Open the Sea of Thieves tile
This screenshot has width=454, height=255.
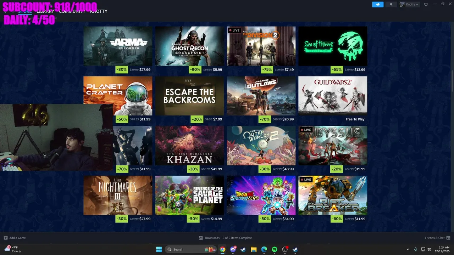click(x=333, y=46)
